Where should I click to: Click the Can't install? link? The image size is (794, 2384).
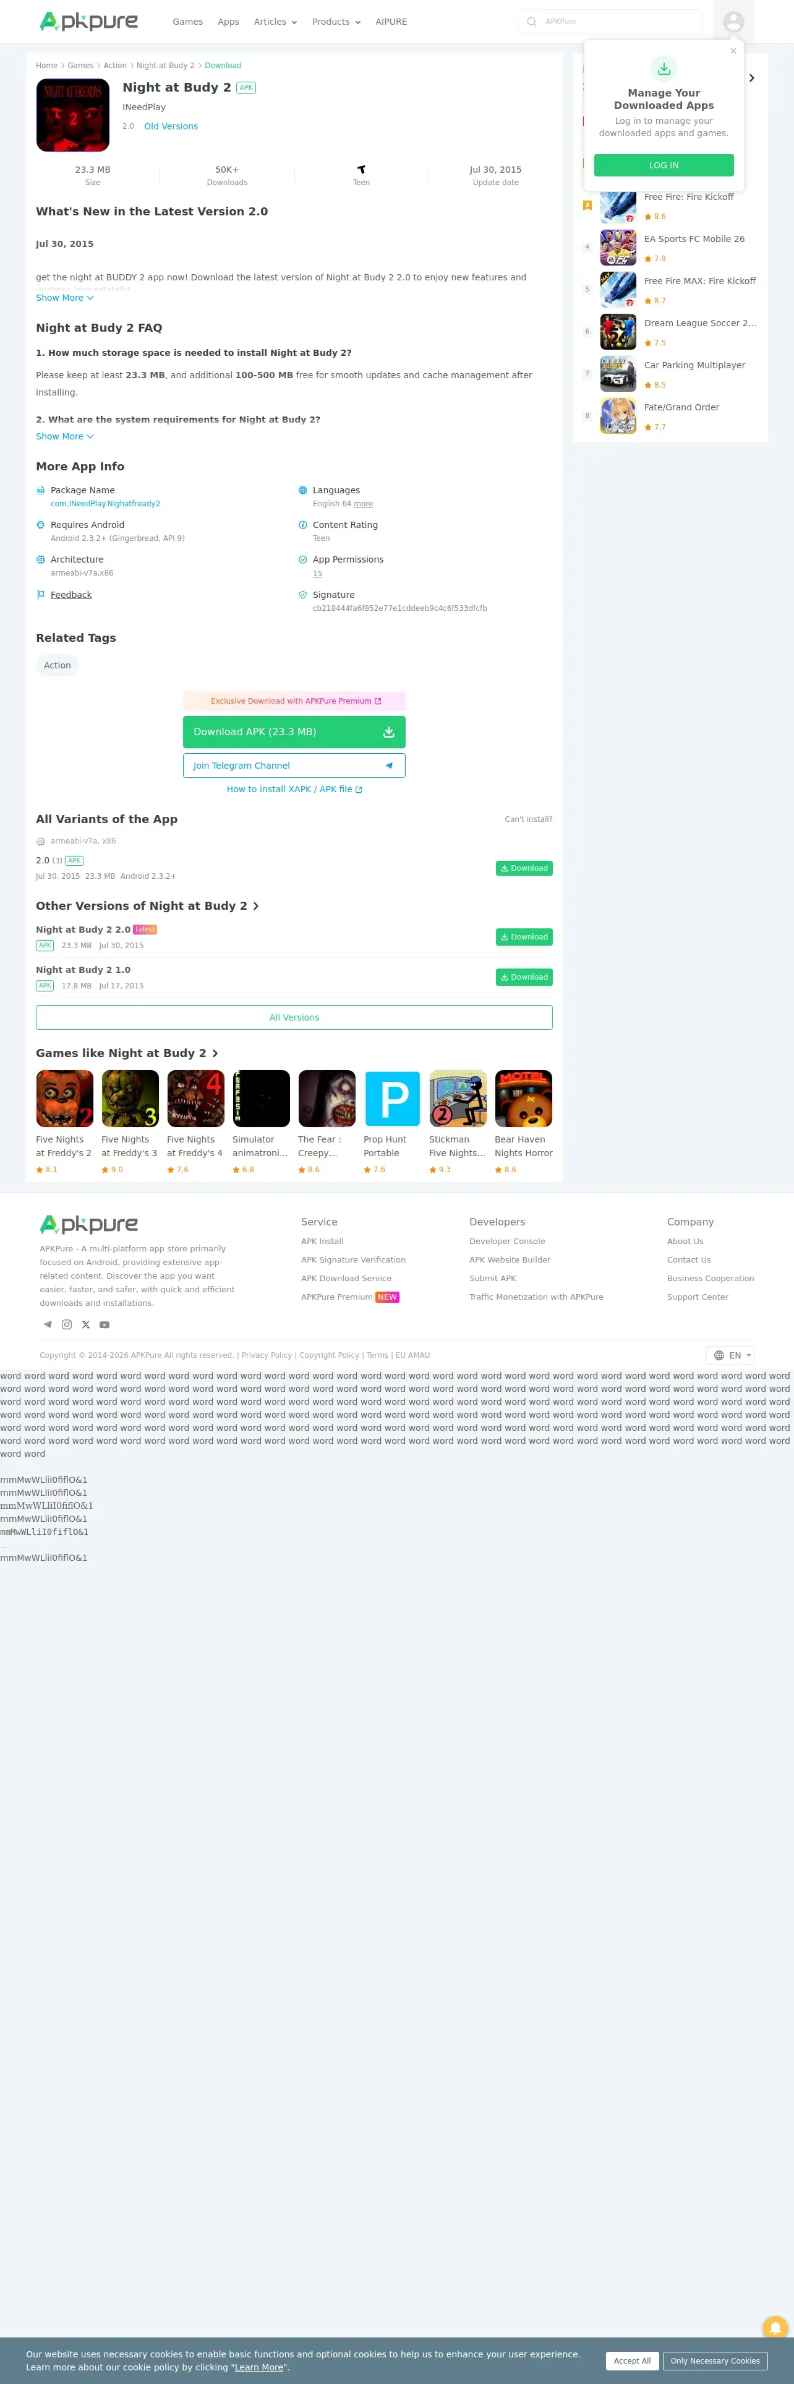click(x=529, y=819)
